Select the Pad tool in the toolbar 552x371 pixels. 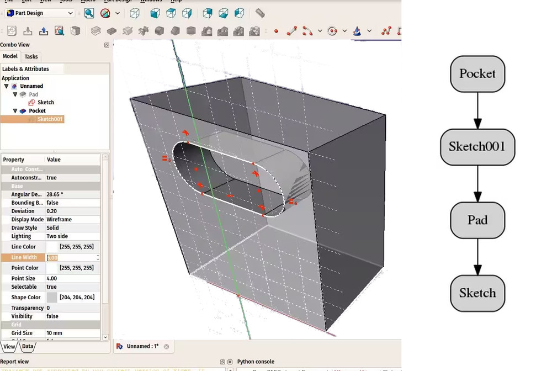pos(95,31)
